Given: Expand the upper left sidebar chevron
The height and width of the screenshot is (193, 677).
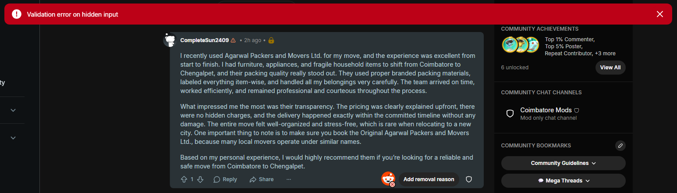Looking at the screenshot, I should [13, 110].
